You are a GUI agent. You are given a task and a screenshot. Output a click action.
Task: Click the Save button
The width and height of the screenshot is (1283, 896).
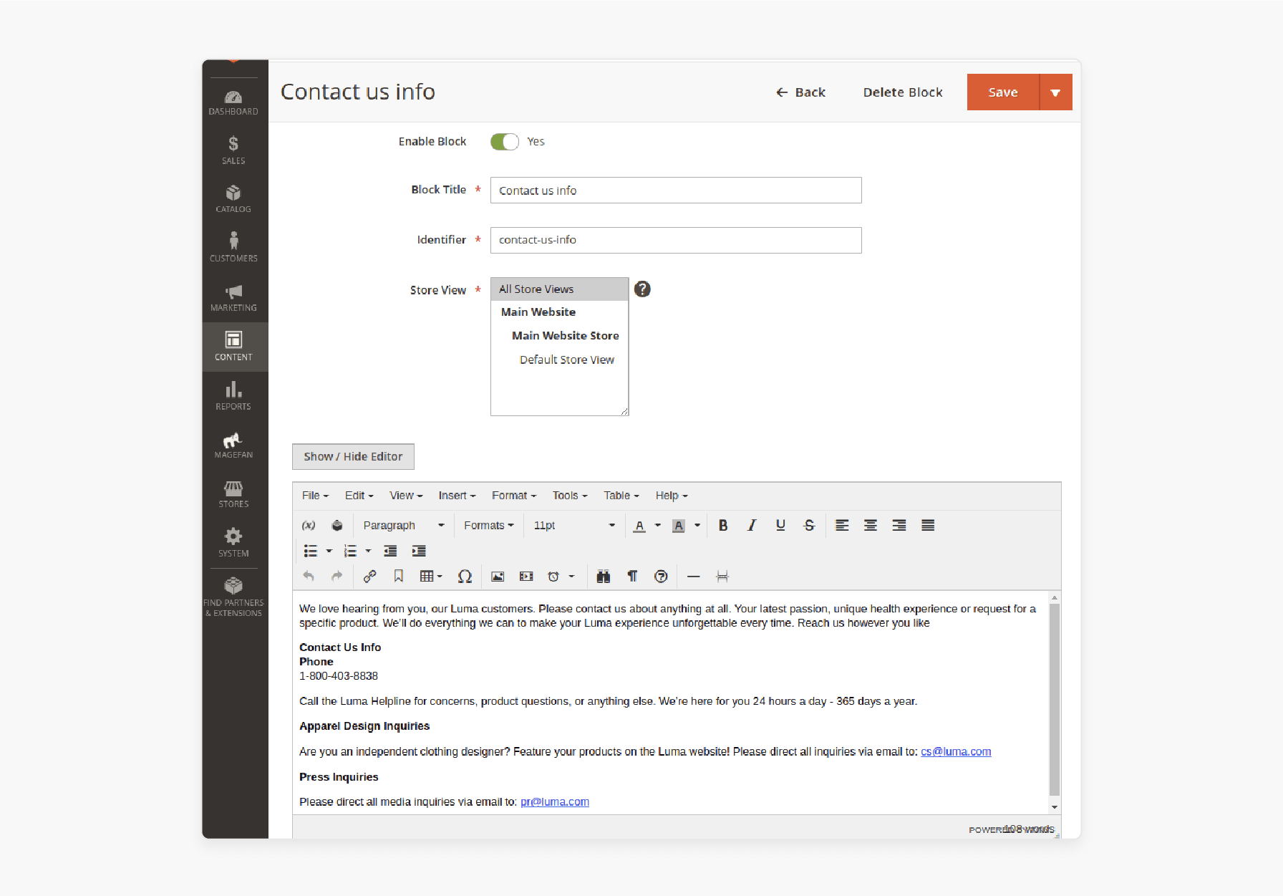click(x=1003, y=92)
